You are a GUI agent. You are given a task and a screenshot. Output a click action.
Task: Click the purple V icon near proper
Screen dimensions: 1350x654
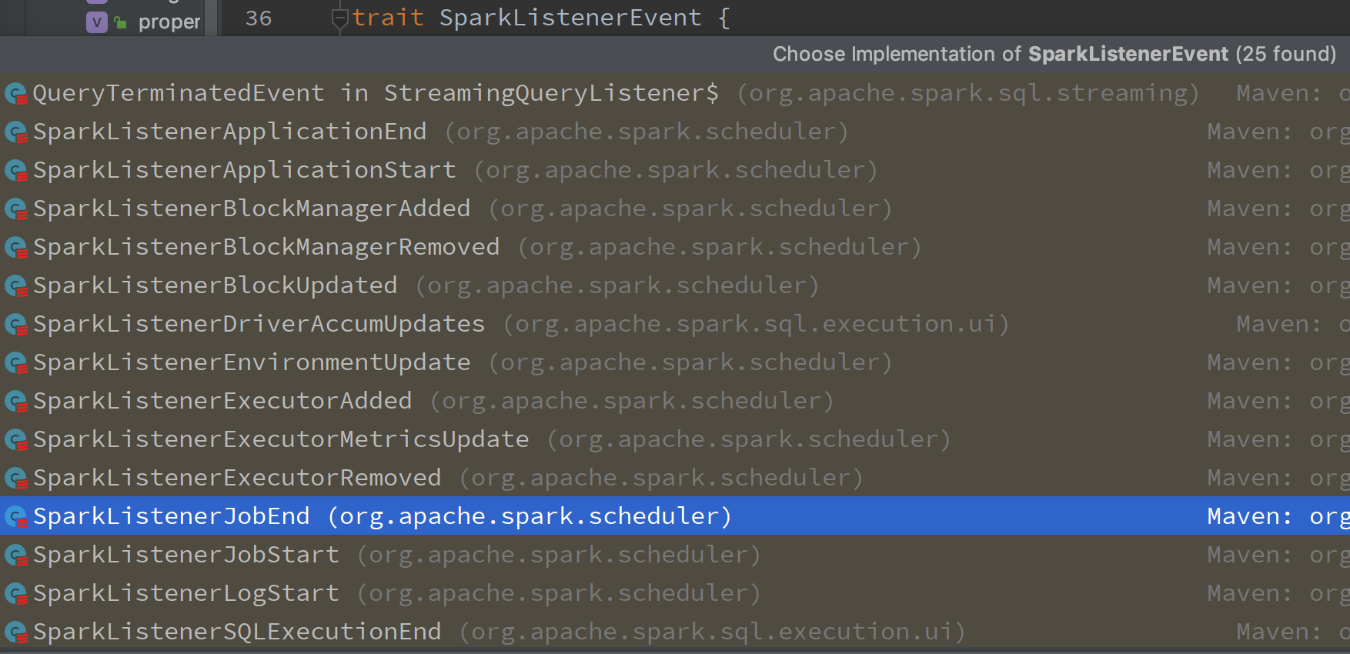coord(96,22)
